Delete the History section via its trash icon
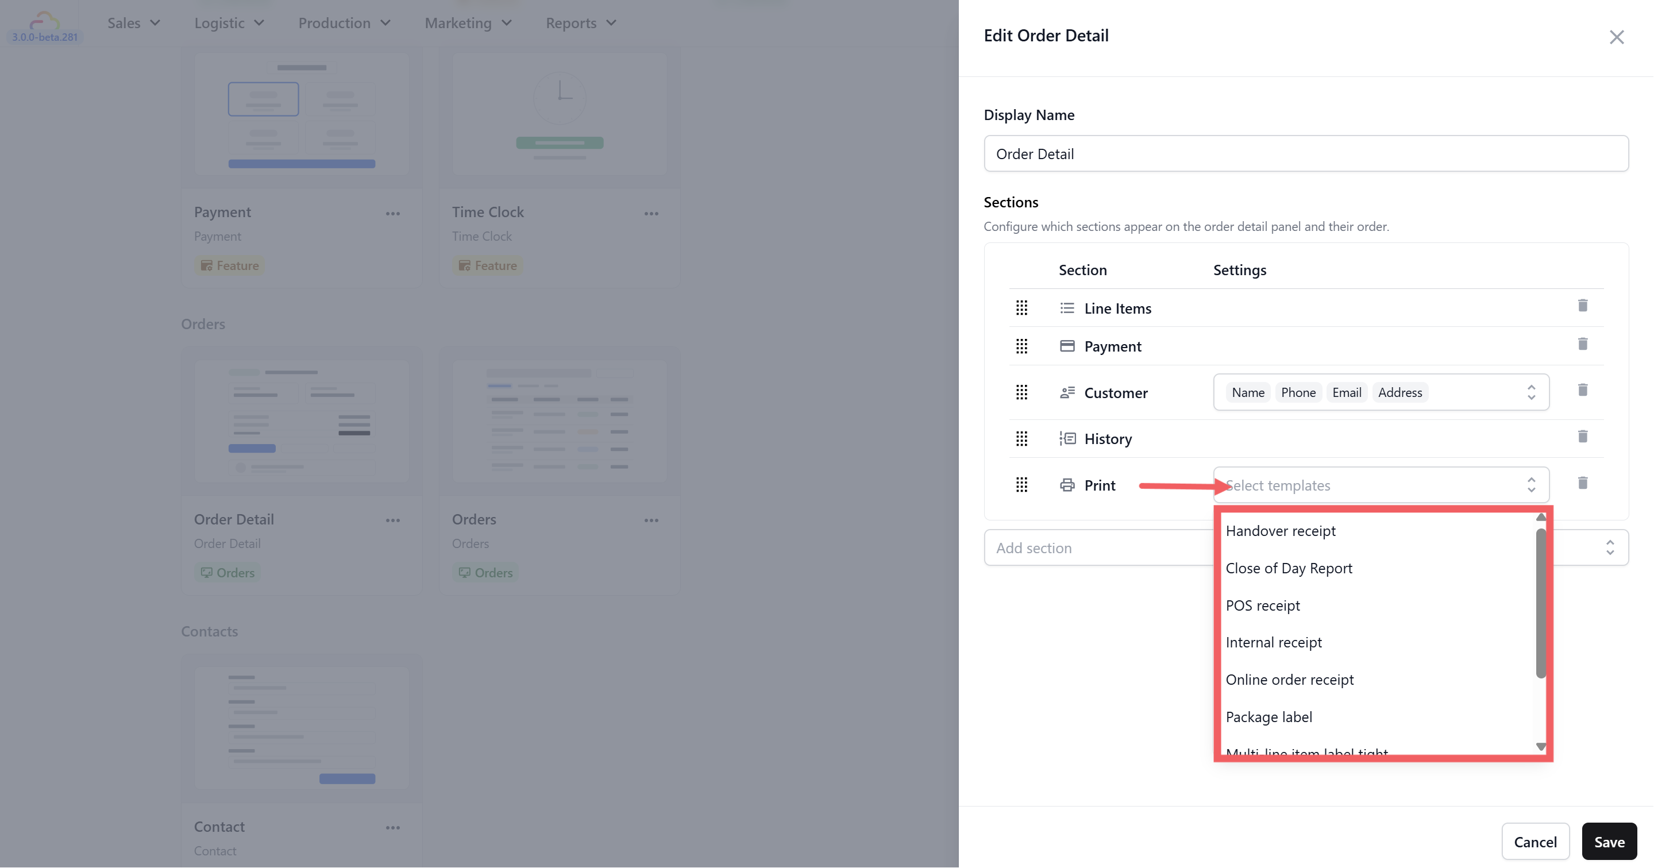 click(1582, 437)
